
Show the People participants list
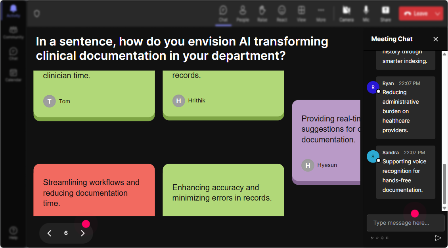click(243, 13)
